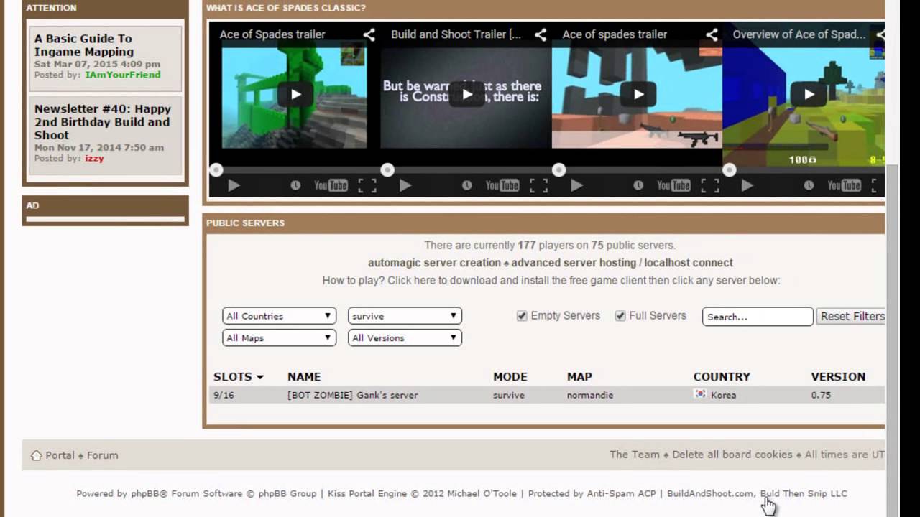Click the server Search input field
The height and width of the screenshot is (517, 920).
pos(758,317)
